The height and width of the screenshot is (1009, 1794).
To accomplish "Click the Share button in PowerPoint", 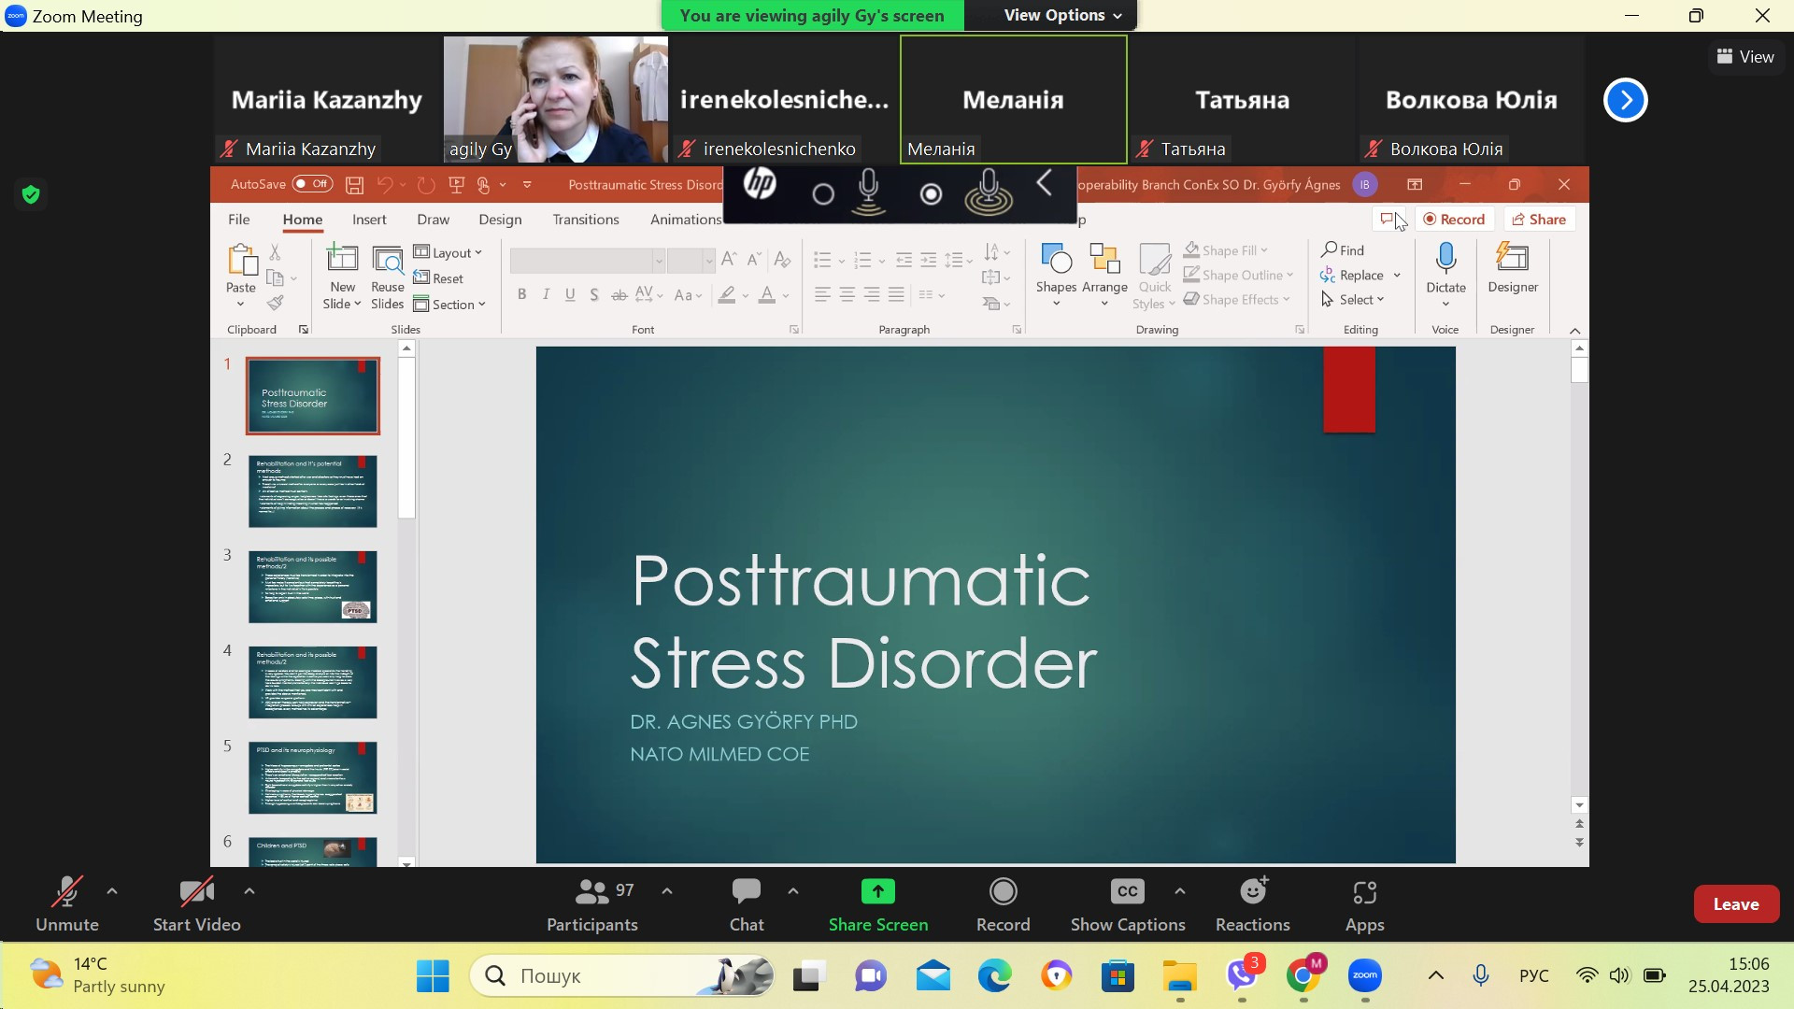I will coord(1539,220).
